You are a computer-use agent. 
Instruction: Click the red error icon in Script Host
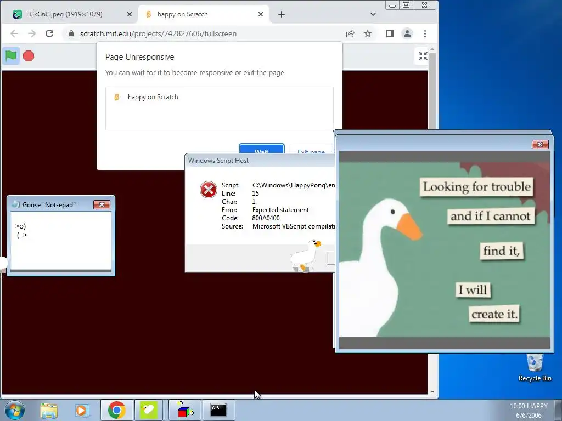click(208, 190)
